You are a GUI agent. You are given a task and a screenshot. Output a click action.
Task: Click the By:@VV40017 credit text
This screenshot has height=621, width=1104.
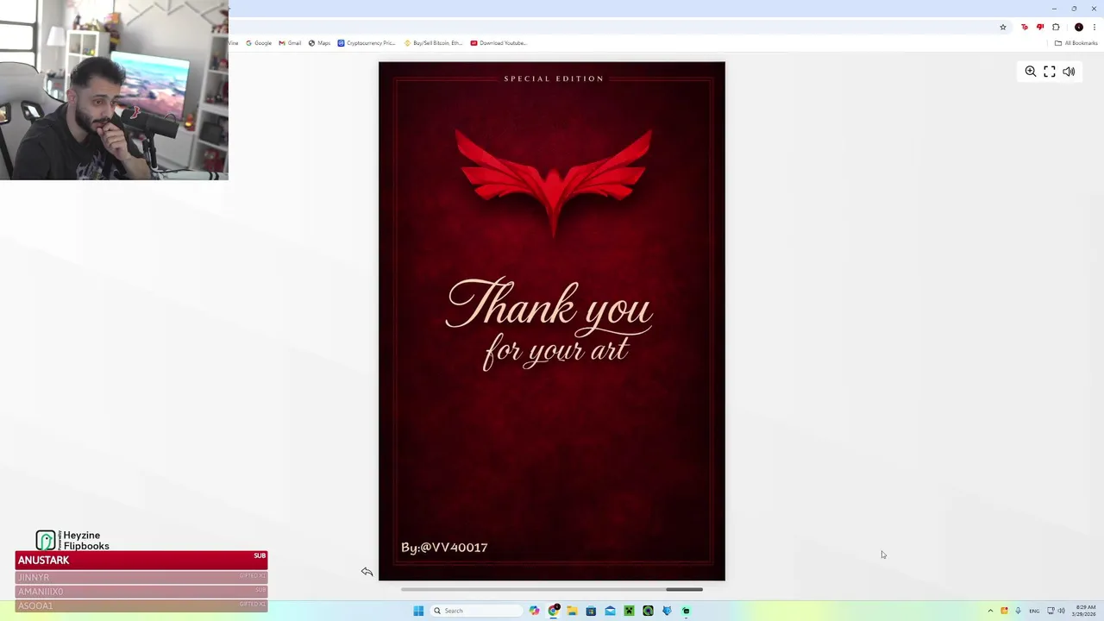444,547
